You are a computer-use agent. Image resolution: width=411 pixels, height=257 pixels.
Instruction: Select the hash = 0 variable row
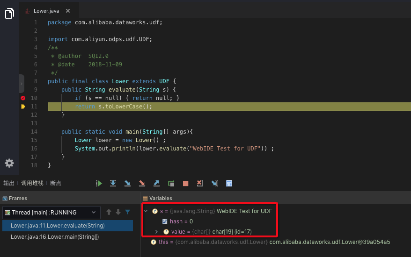(181, 221)
